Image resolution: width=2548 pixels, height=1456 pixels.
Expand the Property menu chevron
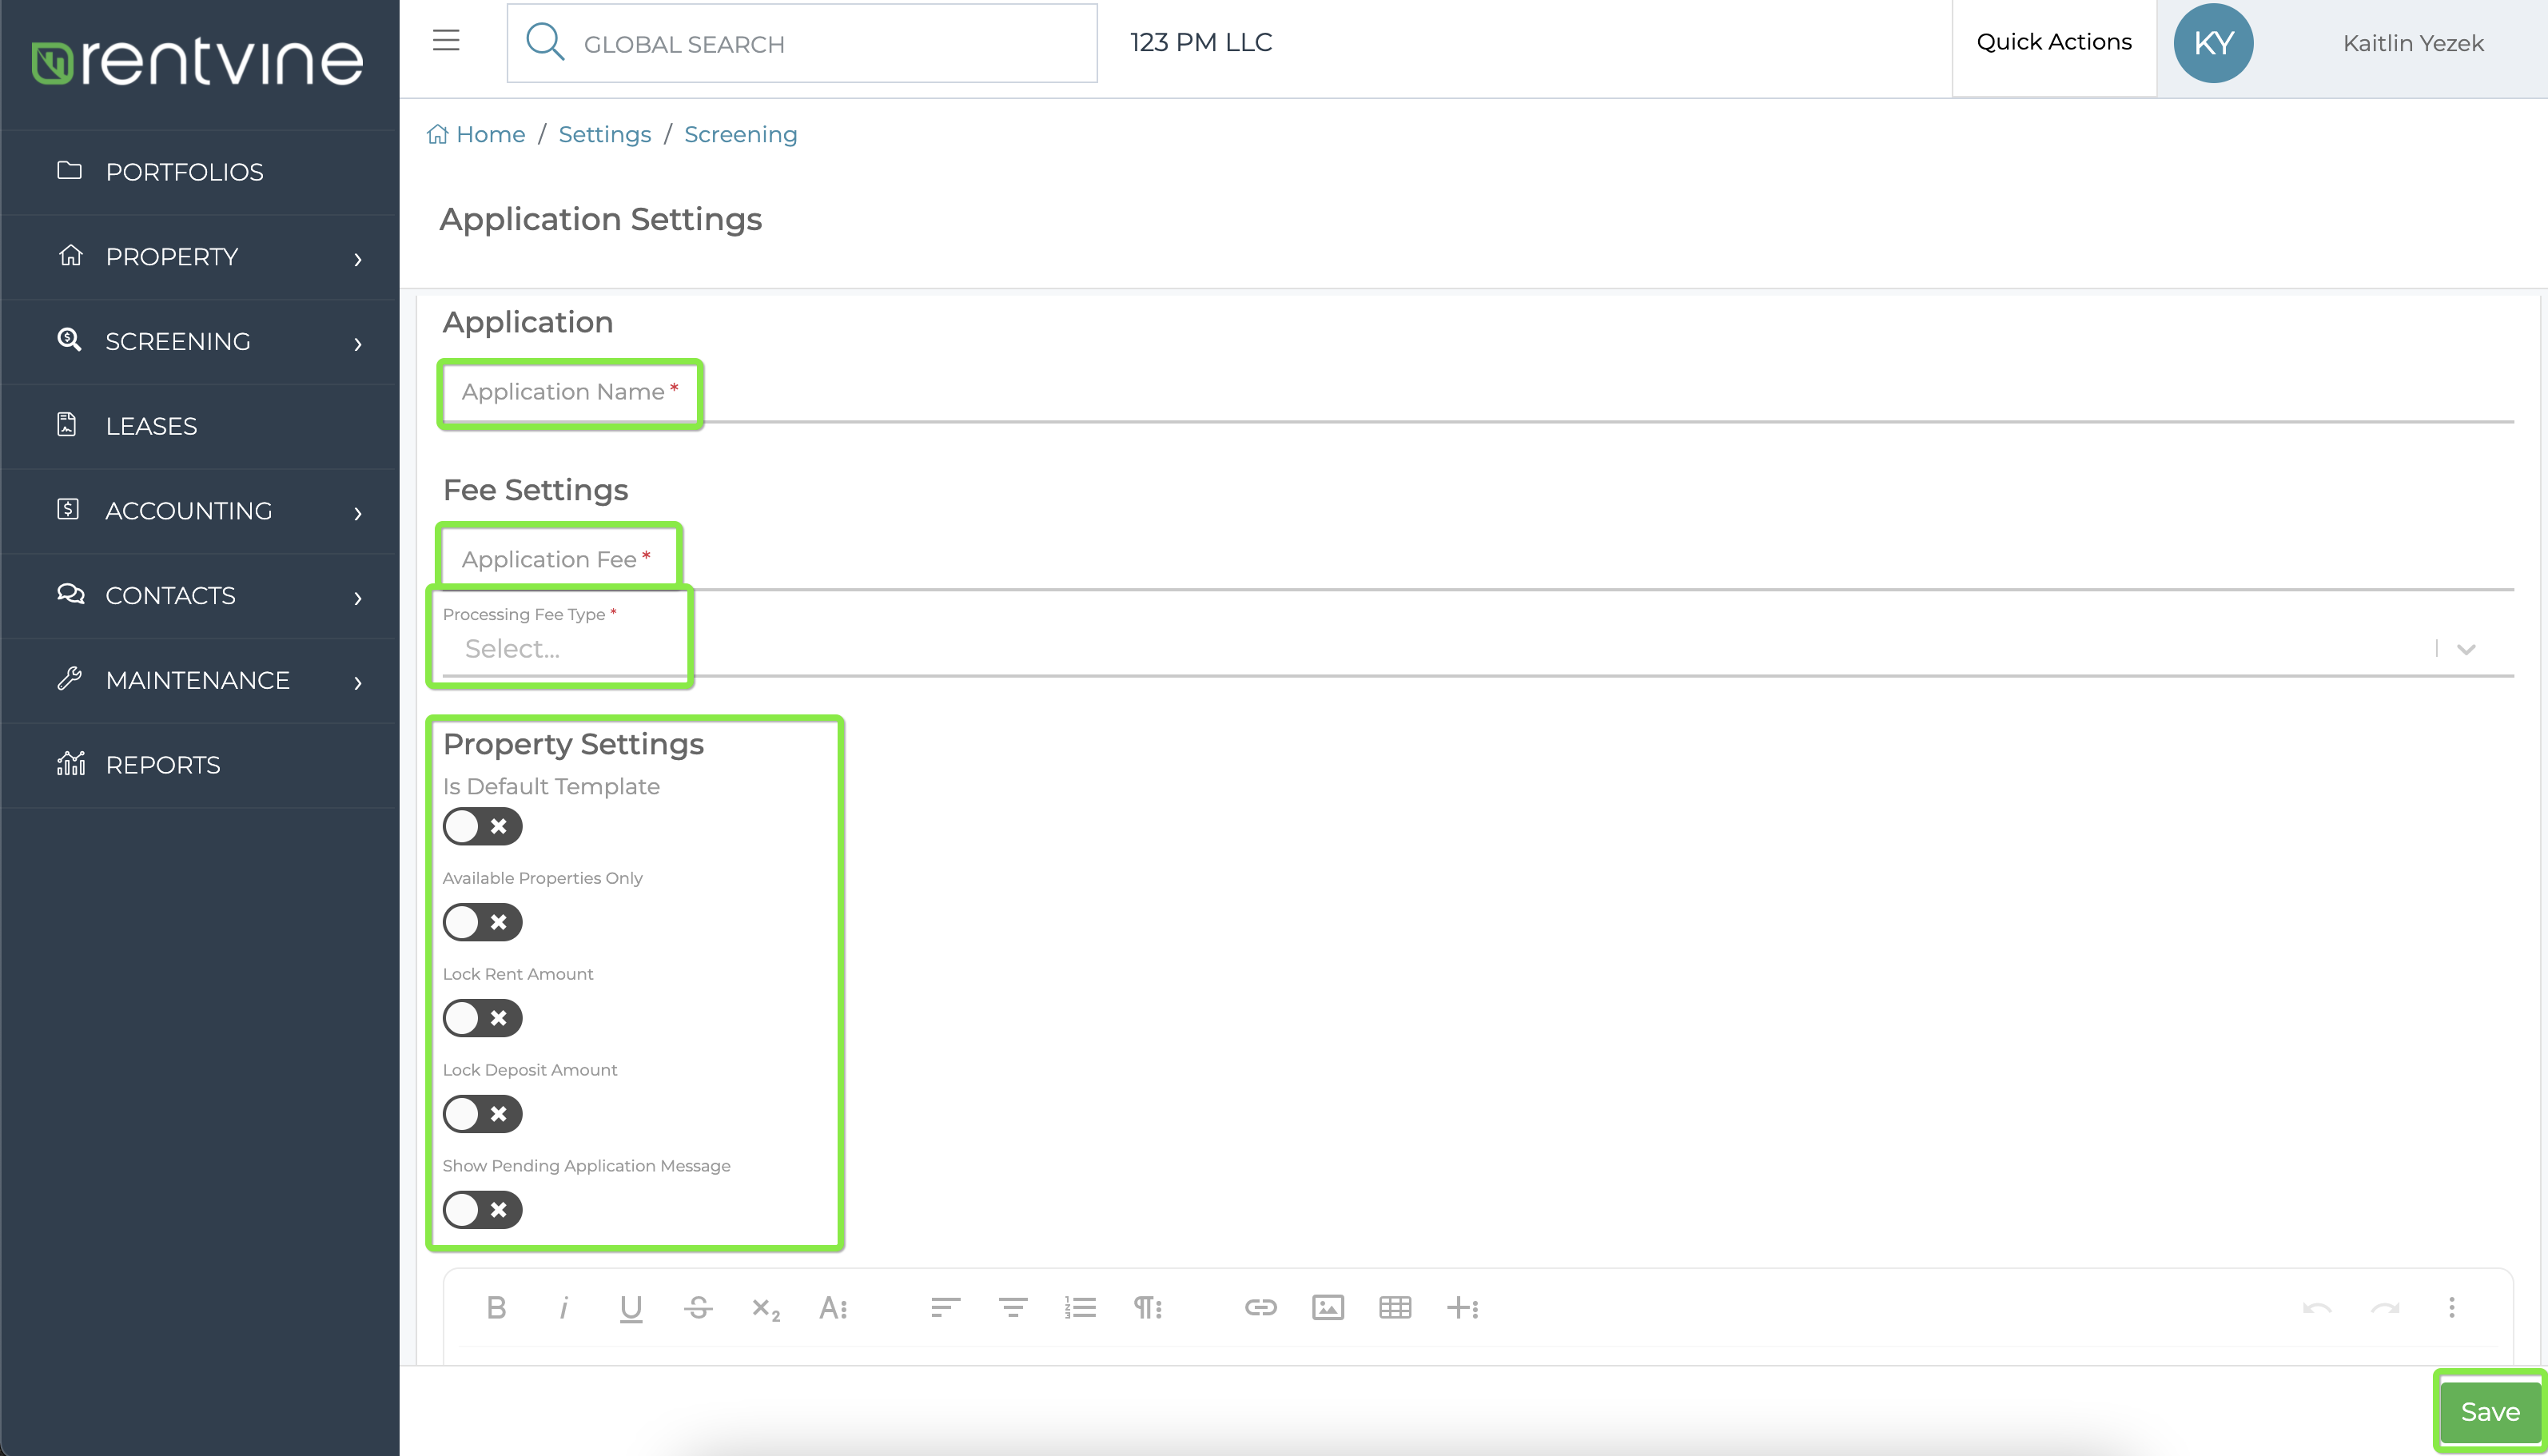point(358,259)
